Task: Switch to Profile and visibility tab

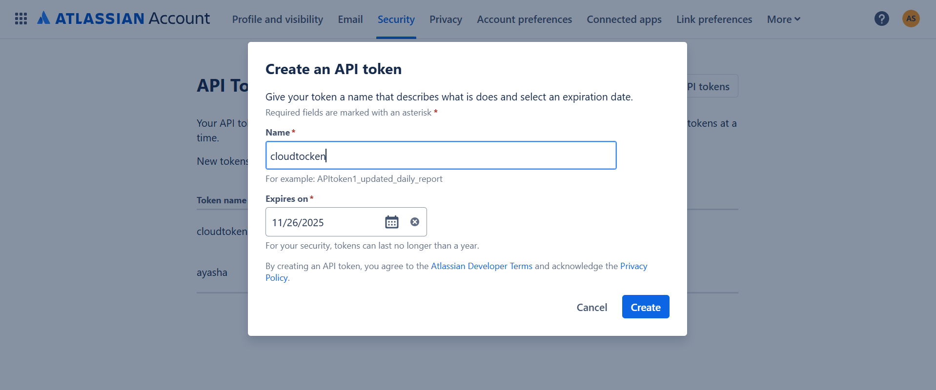Action: click(x=277, y=19)
